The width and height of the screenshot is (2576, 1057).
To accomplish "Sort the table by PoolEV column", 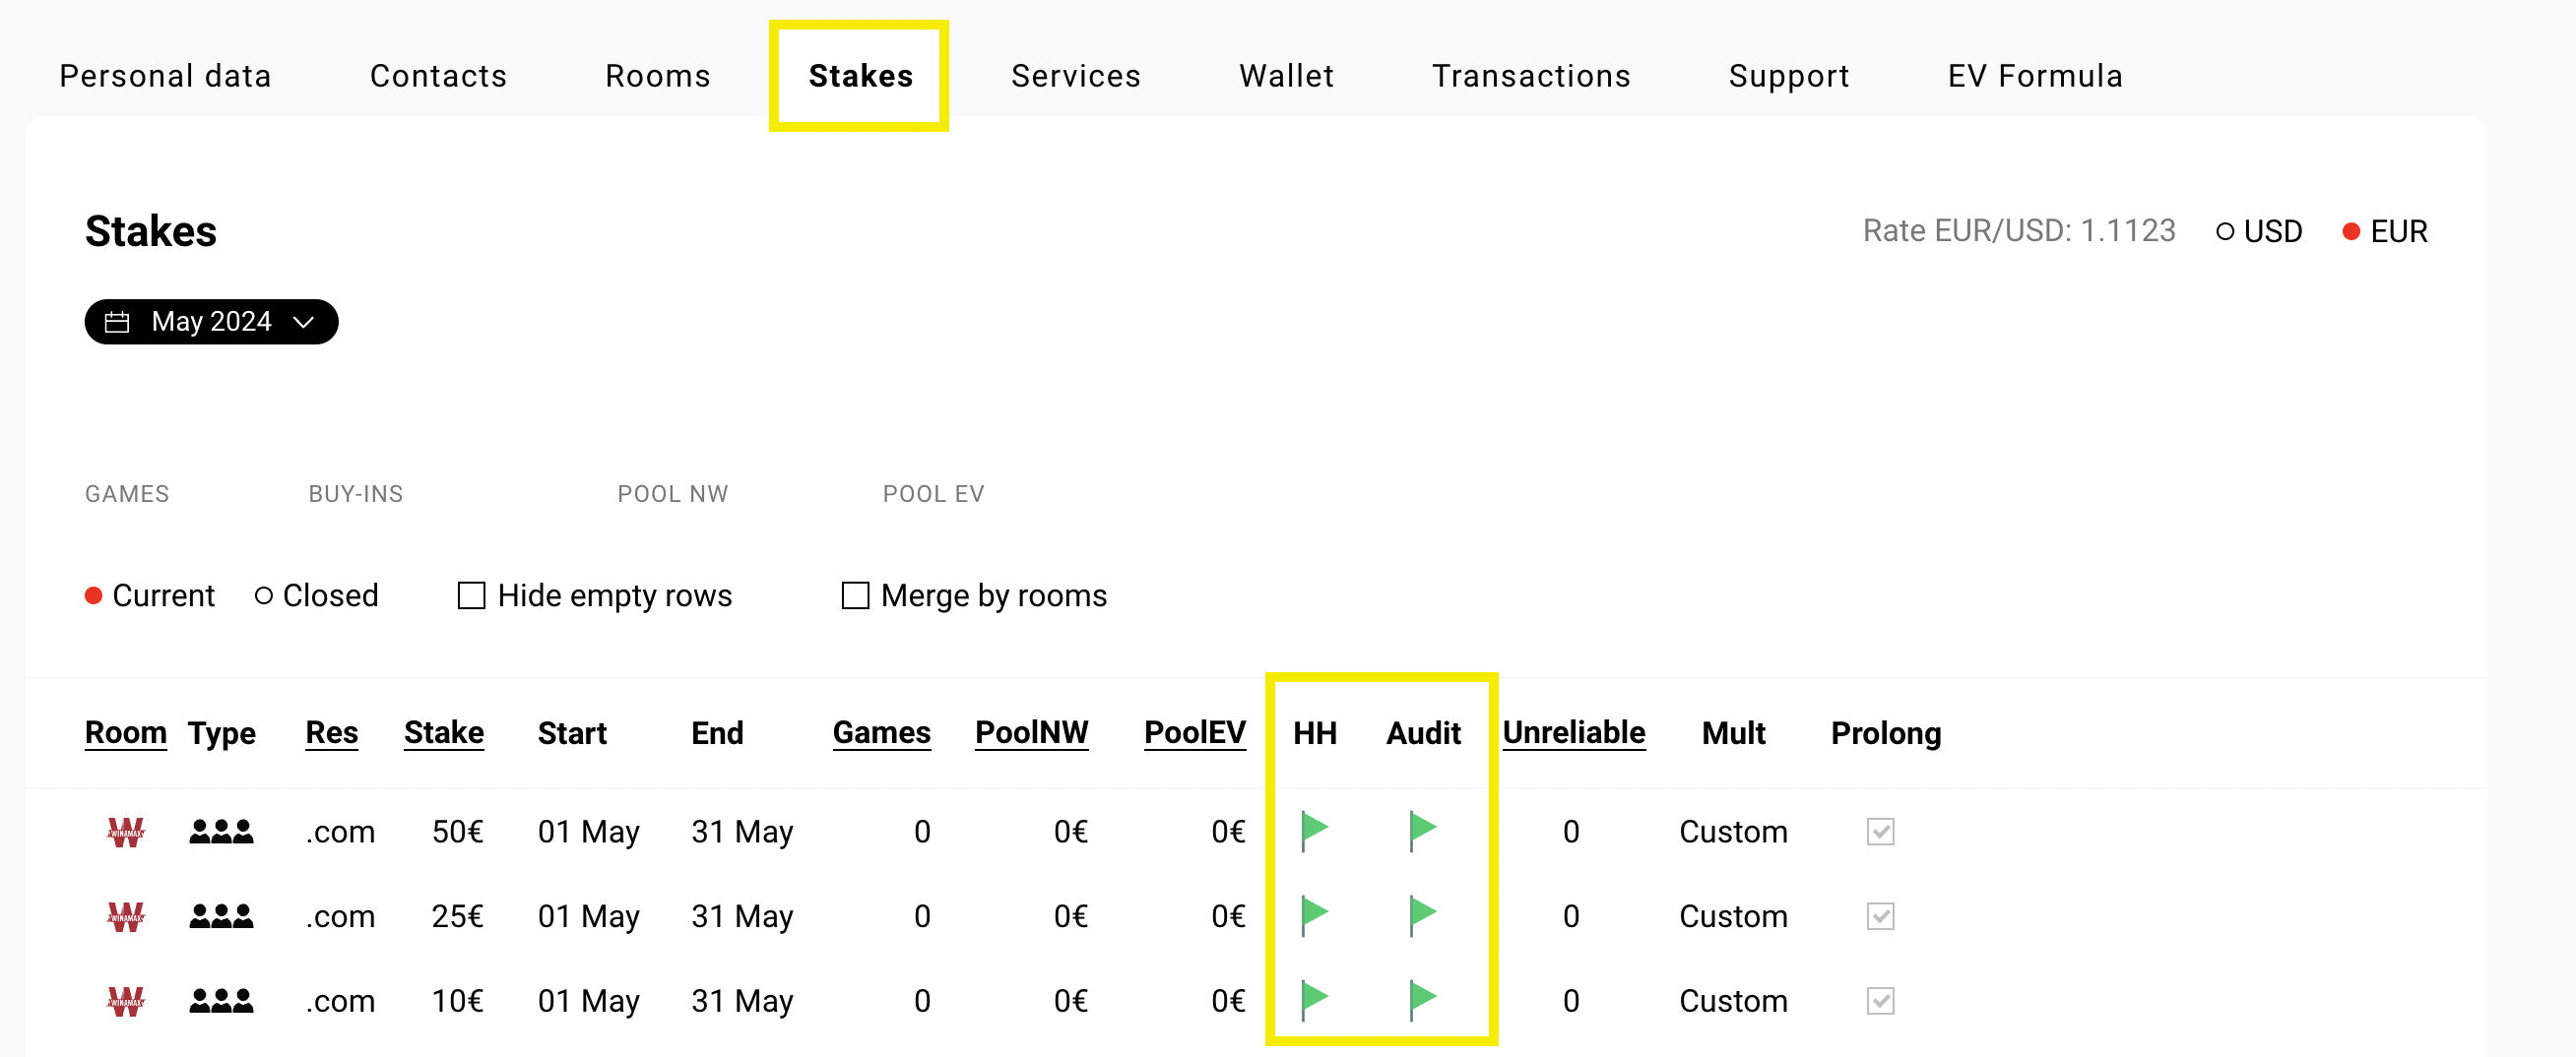I will (1194, 732).
